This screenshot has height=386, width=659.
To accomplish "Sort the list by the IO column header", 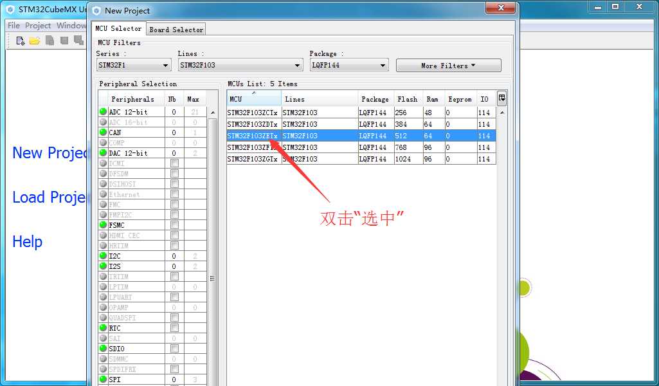I will 486,99.
